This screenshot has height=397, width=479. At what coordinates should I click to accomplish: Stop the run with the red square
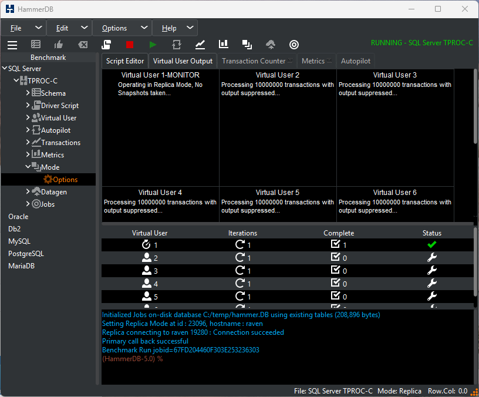point(130,45)
